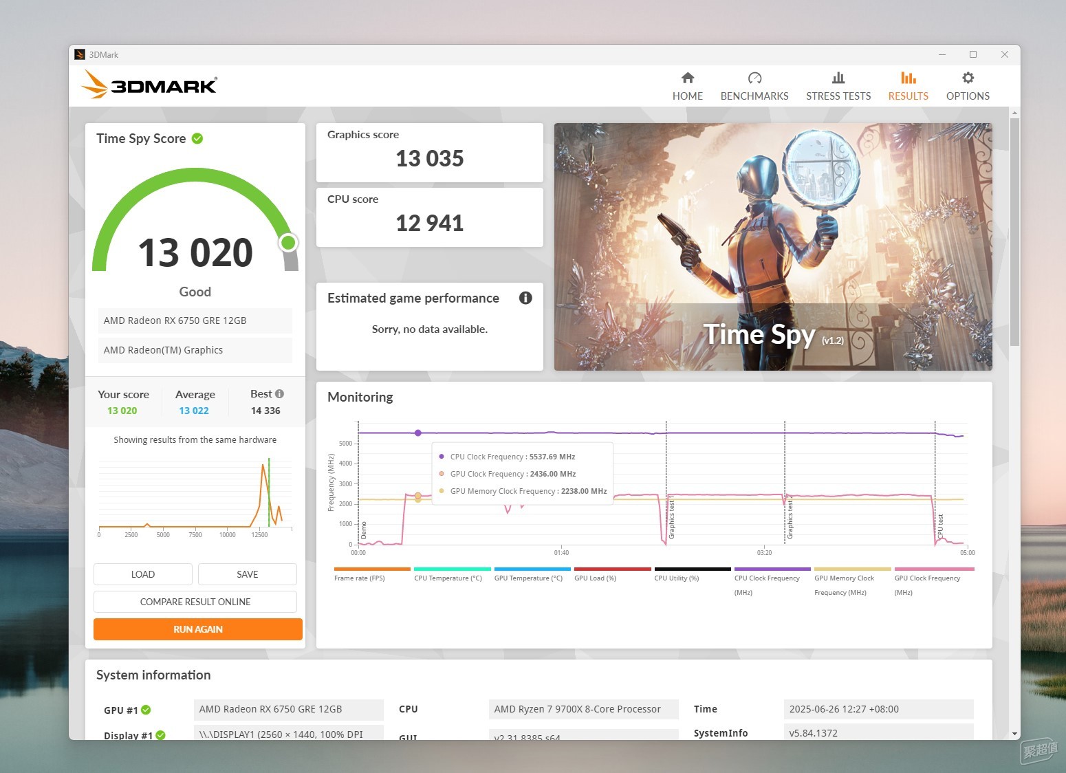Click the CPU test marker line
The height and width of the screenshot is (773, 1066).
(935, 483)
